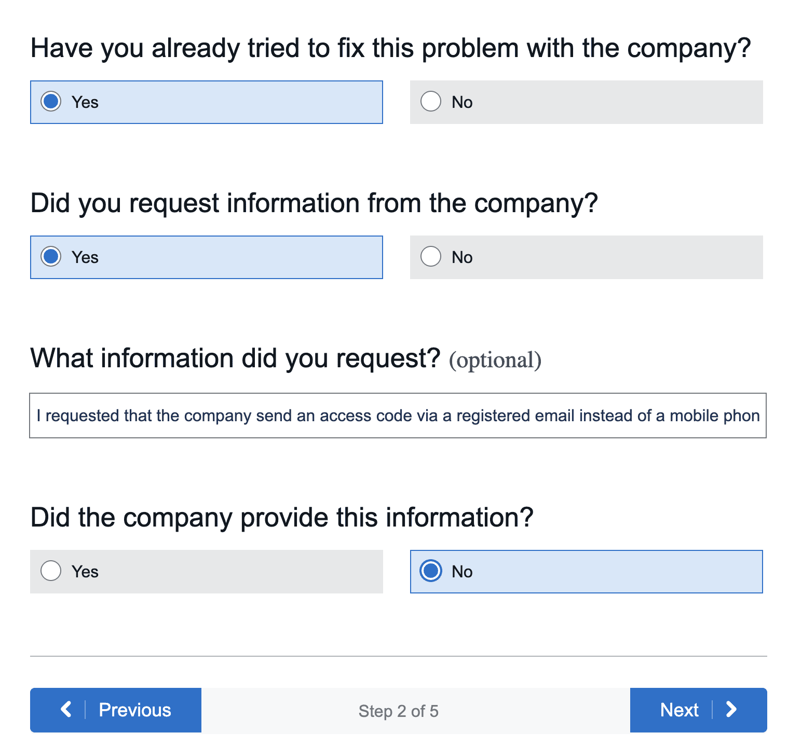Pick Yes for company provided this information
788x747 pixels.
tap(51, 571)
